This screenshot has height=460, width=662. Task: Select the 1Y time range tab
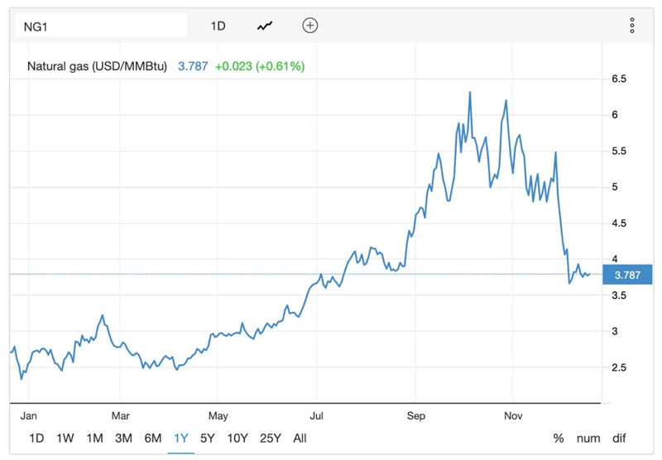pos(180,438)
